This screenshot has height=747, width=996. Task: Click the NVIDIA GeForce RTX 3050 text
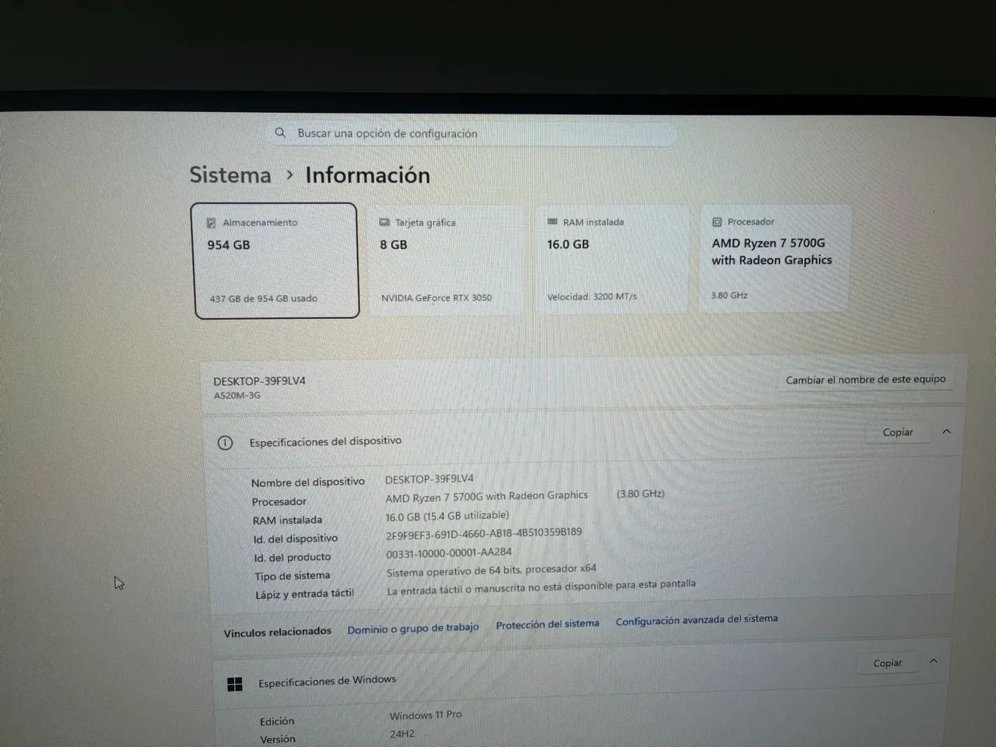tap(437, 298)
